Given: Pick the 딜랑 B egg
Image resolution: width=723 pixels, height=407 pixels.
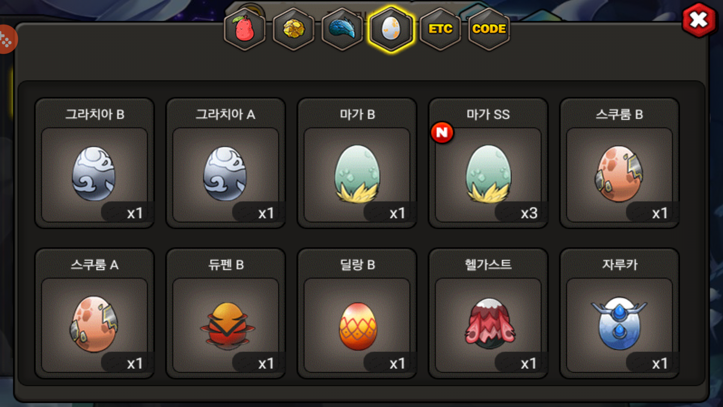Looking at the screenshot, I should point(357,314).
